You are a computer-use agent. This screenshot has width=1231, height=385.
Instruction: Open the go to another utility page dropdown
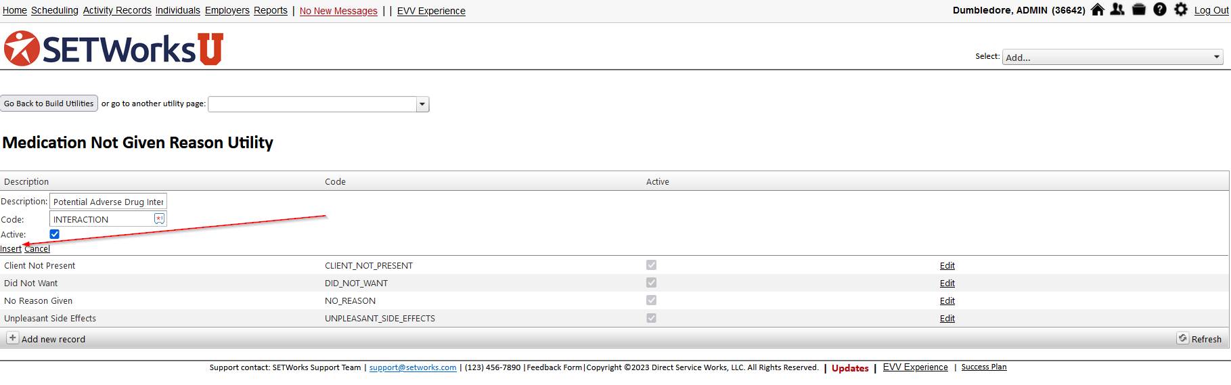319,104
